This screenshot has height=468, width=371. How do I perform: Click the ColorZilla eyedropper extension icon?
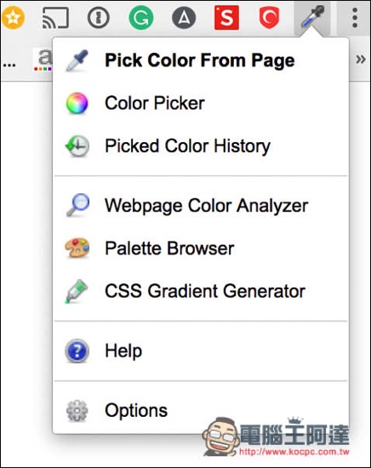click(312, 18)
